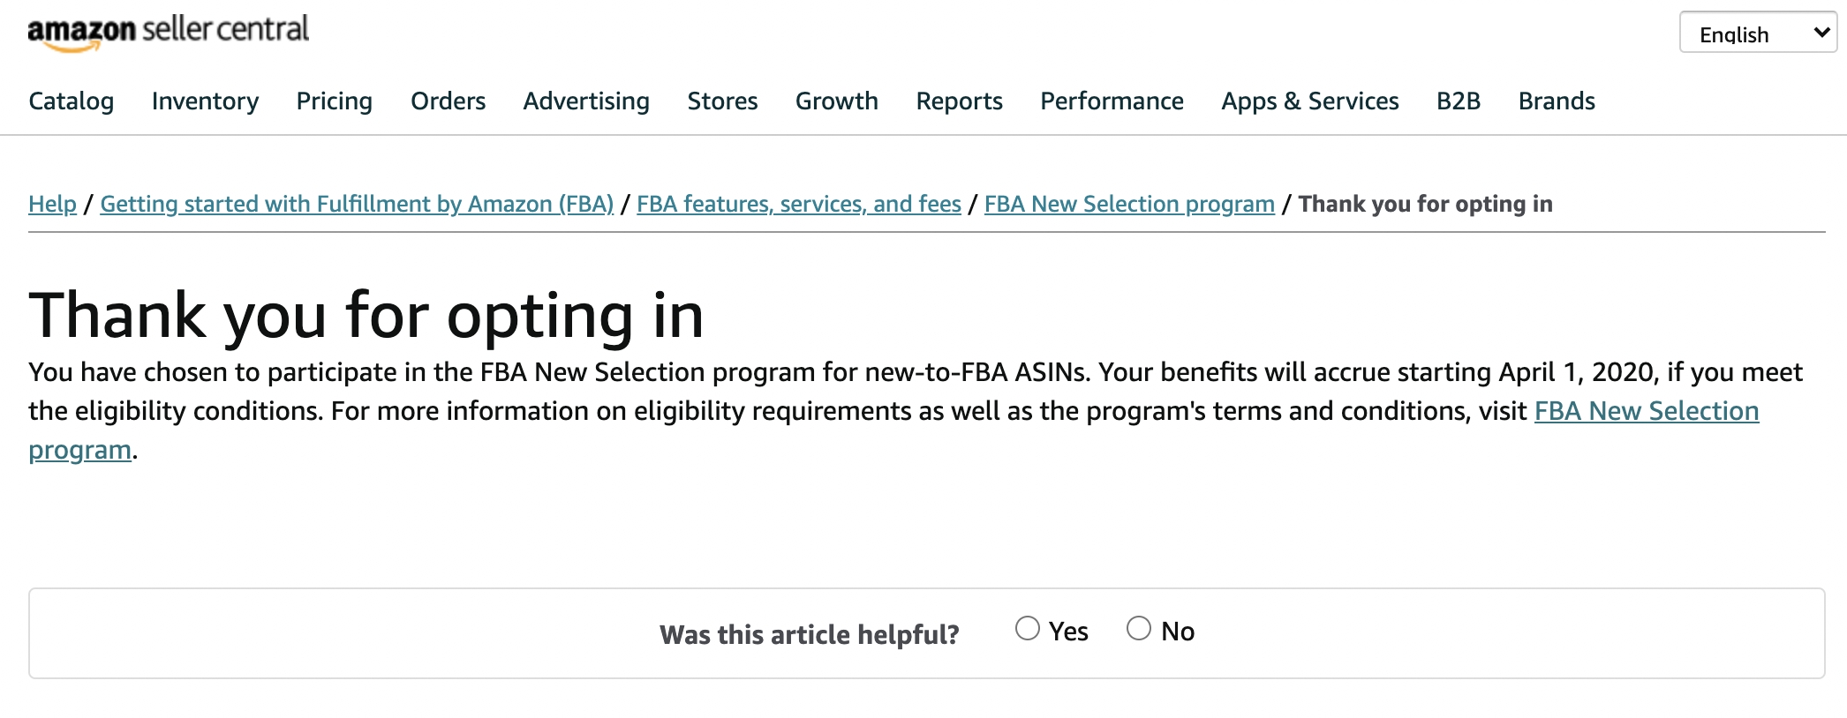Open the Growth menu
Image resolution: width=1847 pixels, height=718 pixels.
(837, 101)
